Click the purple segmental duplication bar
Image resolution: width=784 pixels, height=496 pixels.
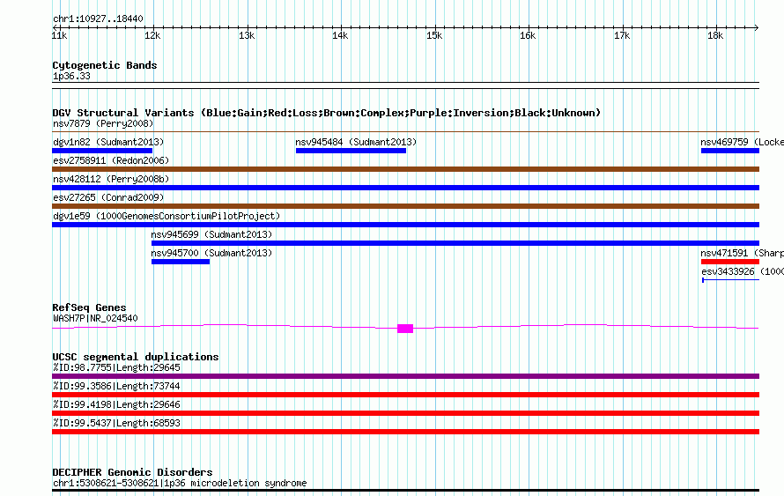pos(405,376)
